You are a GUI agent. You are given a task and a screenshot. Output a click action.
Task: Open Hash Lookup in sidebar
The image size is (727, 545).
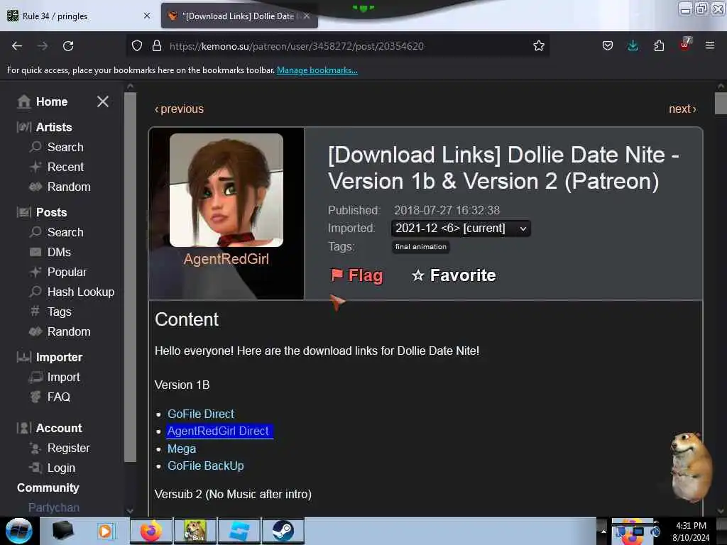[x=81, y=292]
